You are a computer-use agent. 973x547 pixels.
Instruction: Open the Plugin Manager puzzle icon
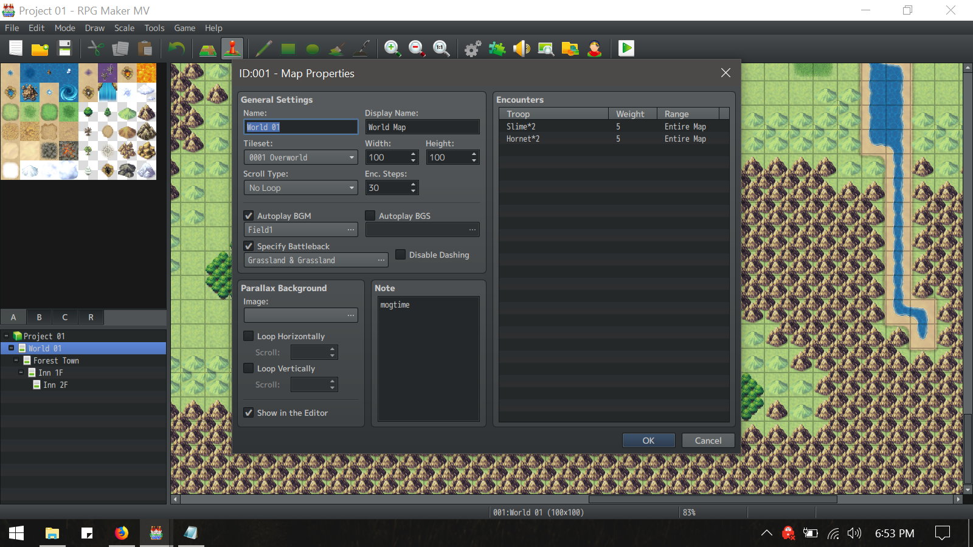(497, 49)
